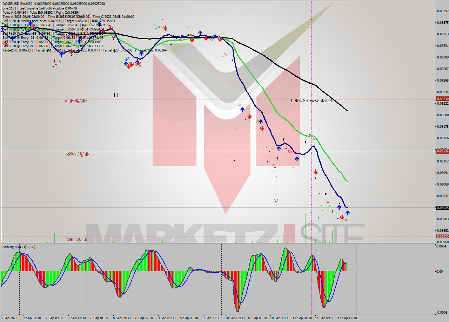Click the red 0.06132 price tag
The width and height of the screenshot is (449, 322).
pyautogui.click(x=442, y=151)
